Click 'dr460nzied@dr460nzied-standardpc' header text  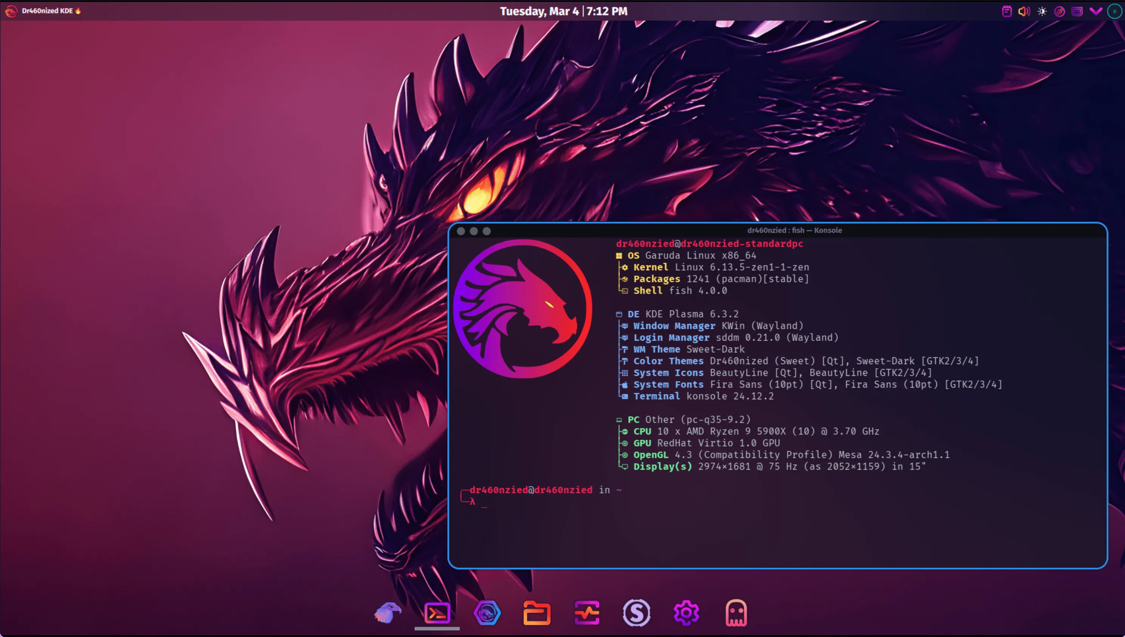709,244
